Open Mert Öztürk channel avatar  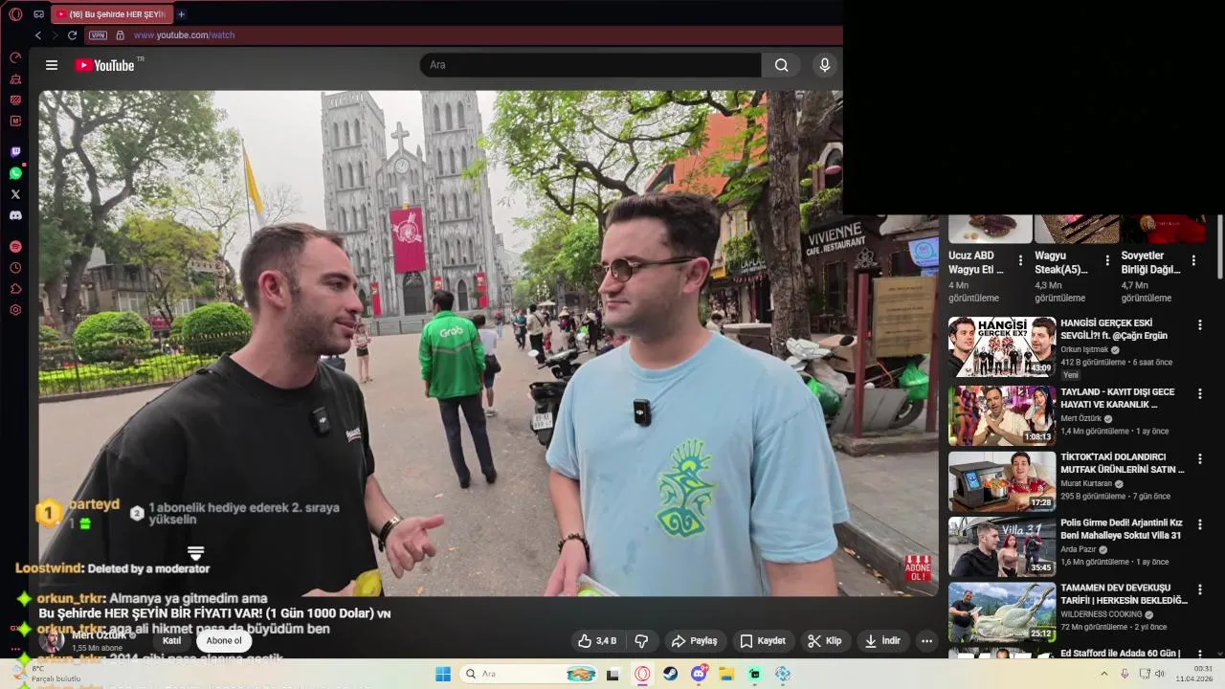52,640
